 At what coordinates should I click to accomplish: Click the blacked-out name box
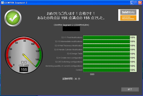coord(71,29)
